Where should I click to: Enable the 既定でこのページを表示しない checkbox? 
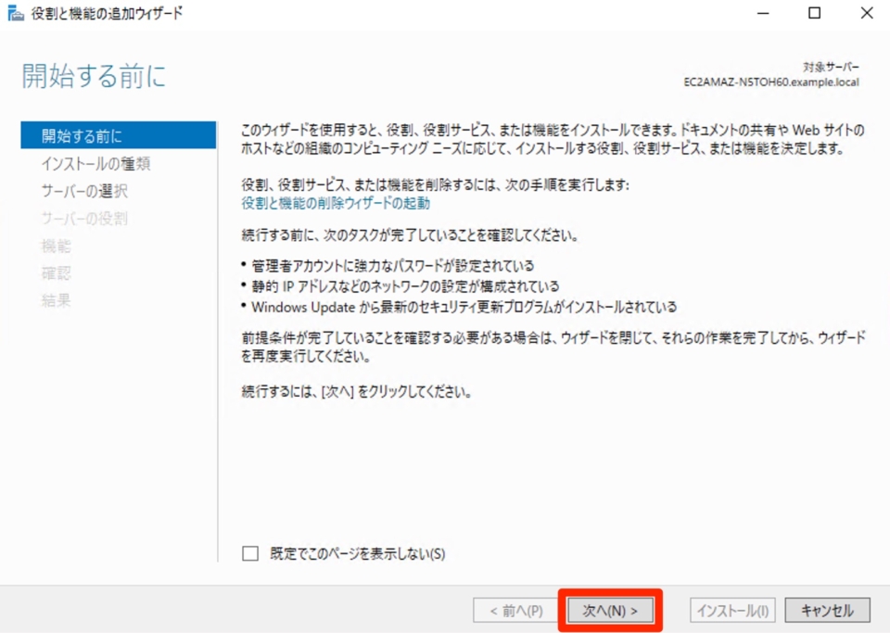(250, 554)
